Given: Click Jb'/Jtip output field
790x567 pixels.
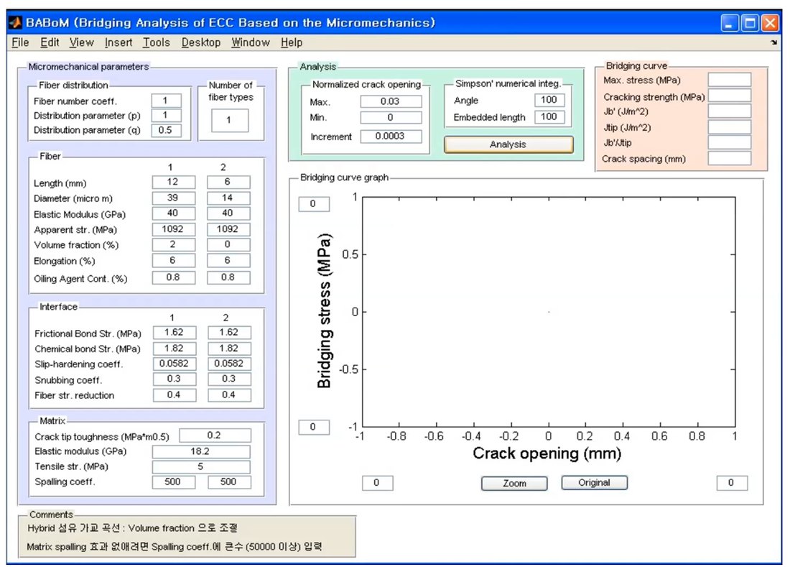Looking at the screenshot, I should [730, 142].
